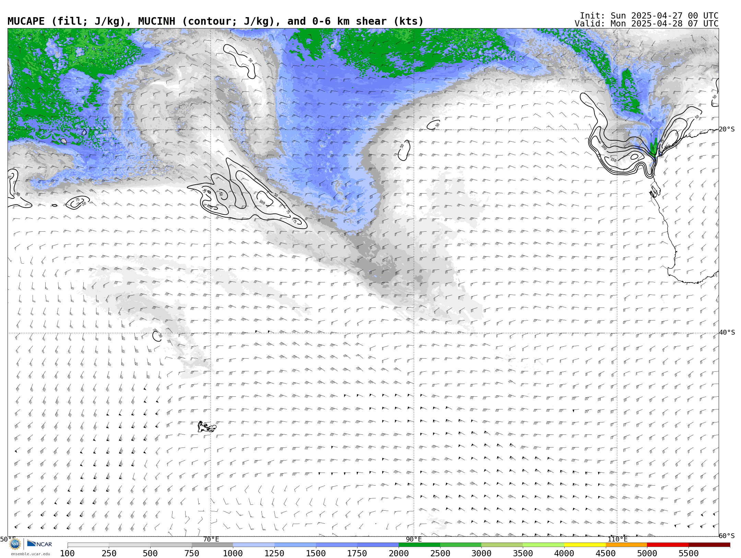Click the dark gray 750–1000 colorbar swatch
This screenshot has height=558, width=741.
(x=212, y=545)
